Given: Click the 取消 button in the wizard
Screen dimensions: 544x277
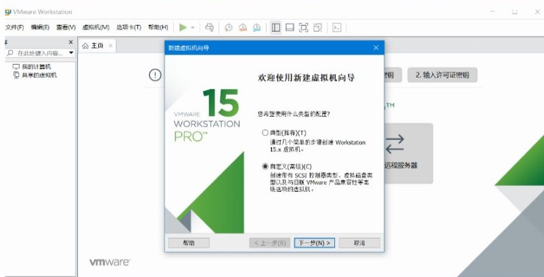Looking at the screenshot, I should pos(359,243).
